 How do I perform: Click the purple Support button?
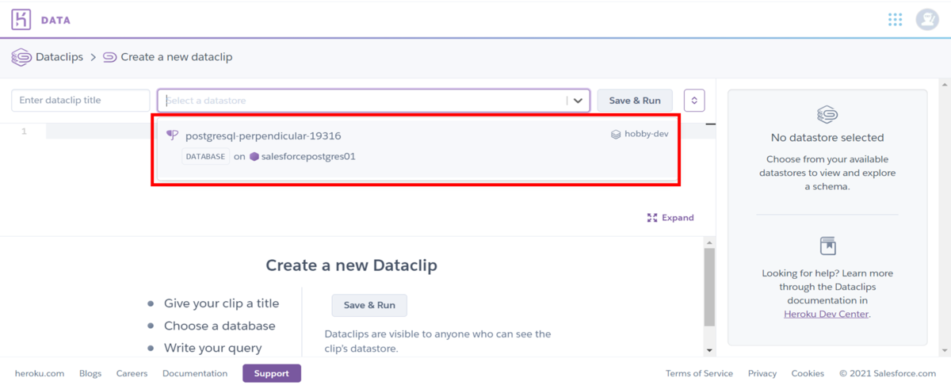tap(272, 373)
